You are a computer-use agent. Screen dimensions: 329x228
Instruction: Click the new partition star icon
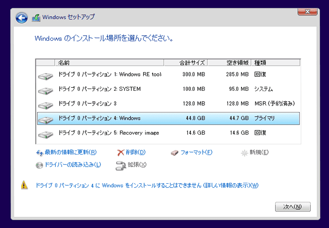tap(245, 153)
